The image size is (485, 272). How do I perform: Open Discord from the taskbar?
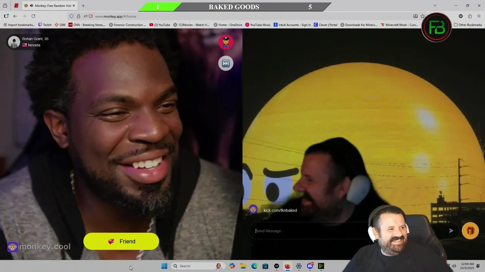(x=310, y=266)
